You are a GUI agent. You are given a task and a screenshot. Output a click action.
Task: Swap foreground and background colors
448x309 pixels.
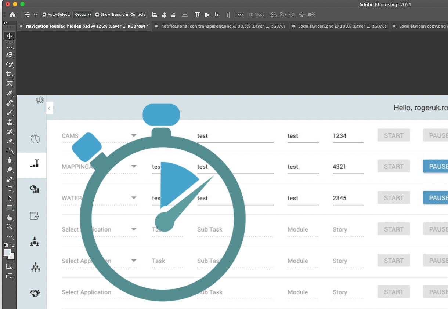(12, 245)
